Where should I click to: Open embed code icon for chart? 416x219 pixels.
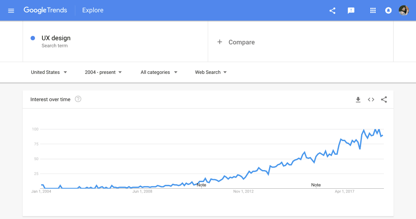click(371, 100)
